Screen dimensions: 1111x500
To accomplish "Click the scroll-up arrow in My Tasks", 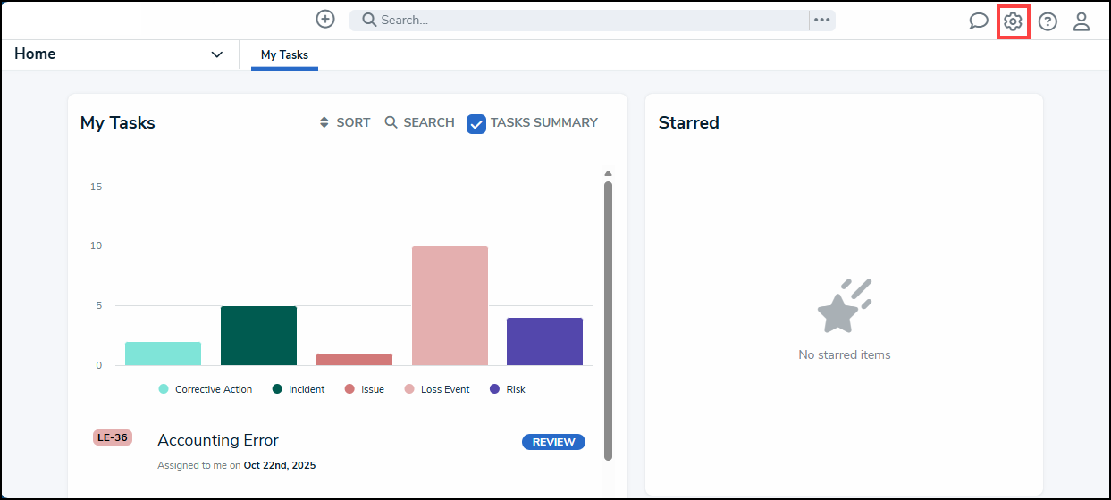I will point(608,173).
